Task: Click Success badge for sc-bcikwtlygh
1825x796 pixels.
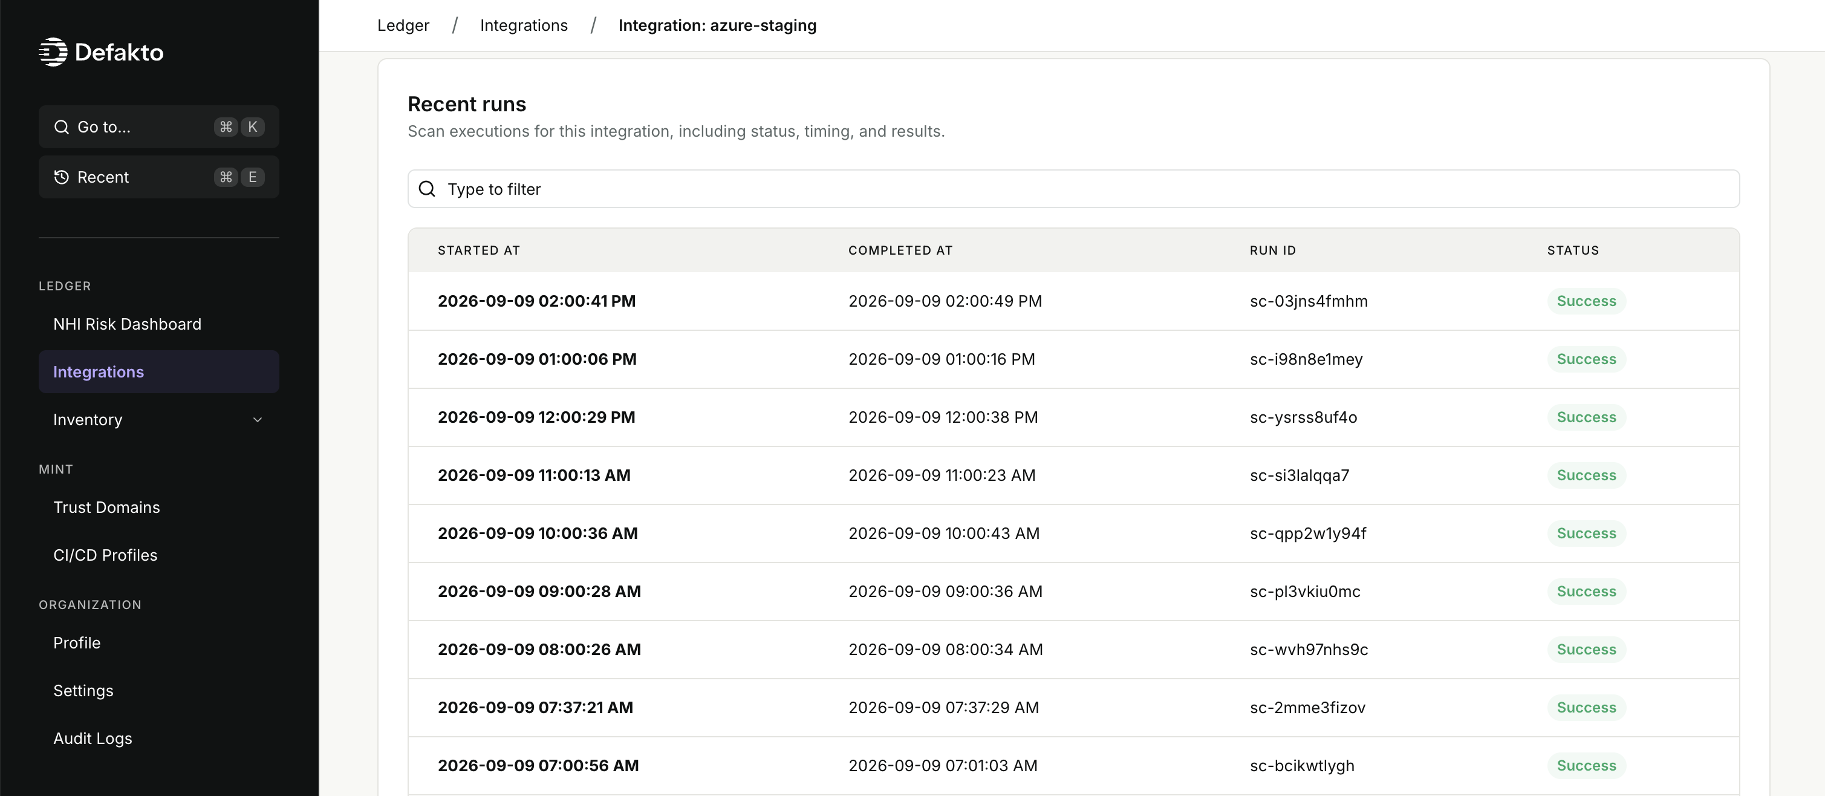Action: [x=1586, y=766]
